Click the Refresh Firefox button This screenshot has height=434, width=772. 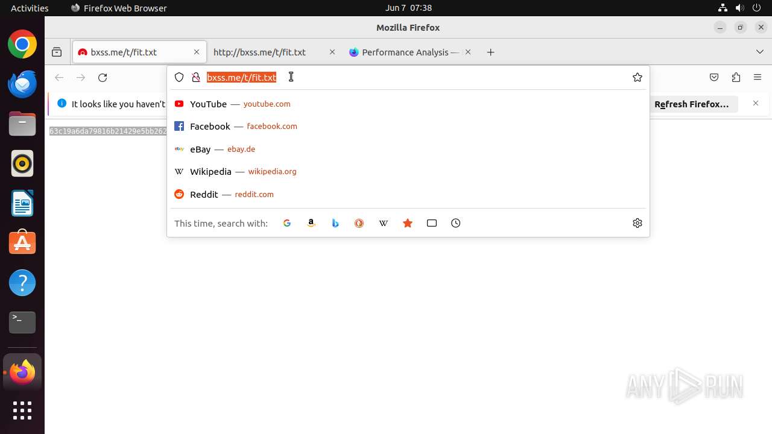pyautogui.click(x=692, y=104)
